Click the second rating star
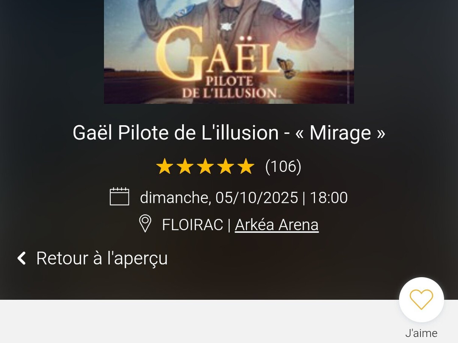 (184, 167)
